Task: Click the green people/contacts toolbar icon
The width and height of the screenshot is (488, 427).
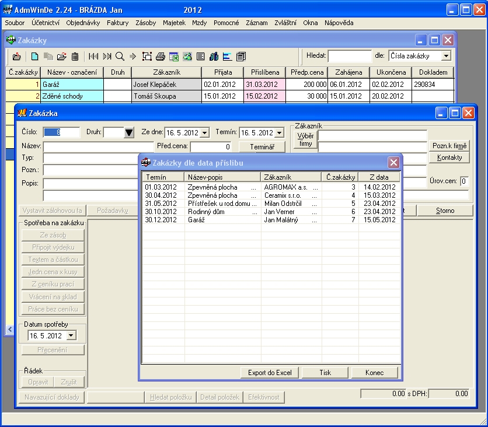Action: [x=187, y=56]
